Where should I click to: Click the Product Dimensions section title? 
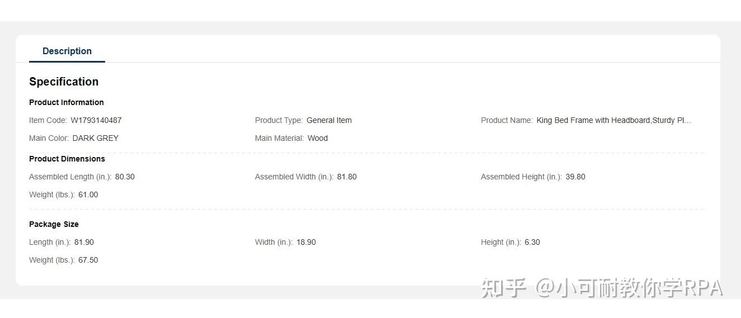coord(67,159)
